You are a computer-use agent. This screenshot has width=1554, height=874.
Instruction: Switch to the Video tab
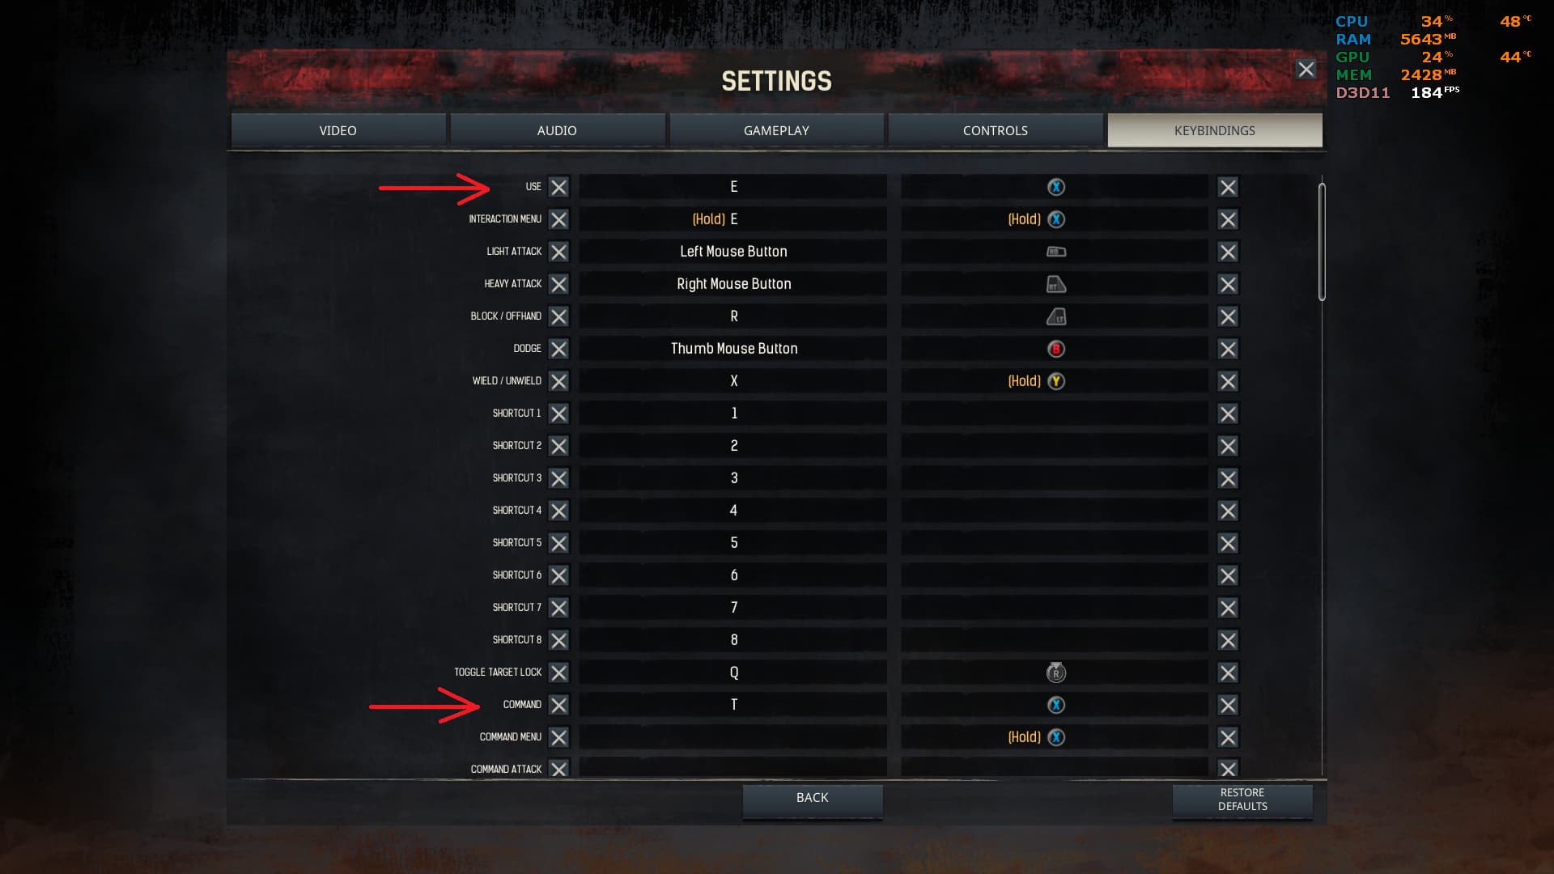[338, 130]
